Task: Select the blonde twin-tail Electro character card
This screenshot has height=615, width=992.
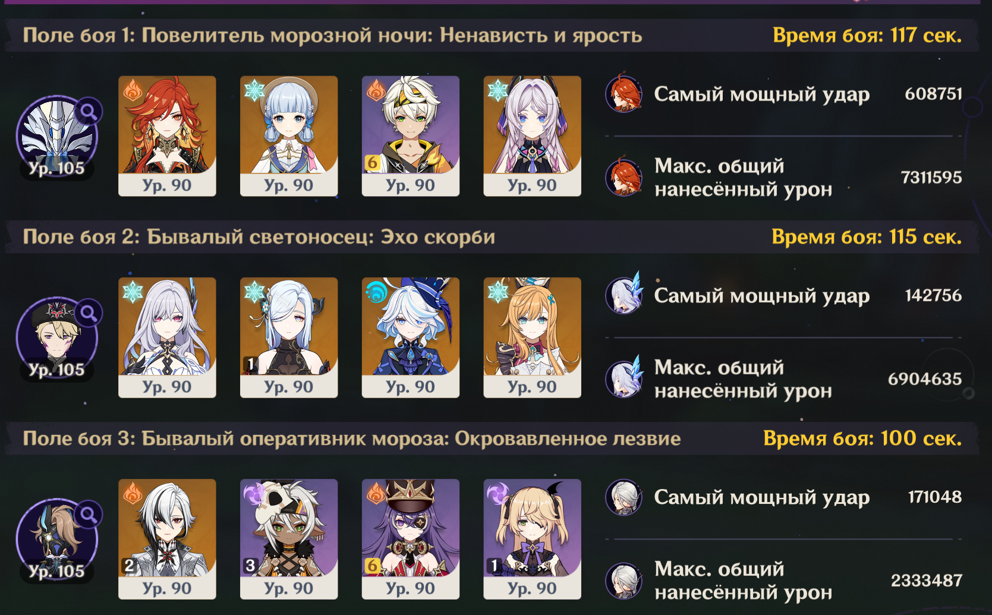Action: [x=533, y=539]
